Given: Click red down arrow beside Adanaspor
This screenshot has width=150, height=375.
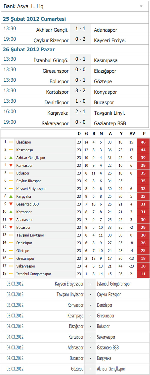Looking at the screenshot, I should tap(11, 220).
